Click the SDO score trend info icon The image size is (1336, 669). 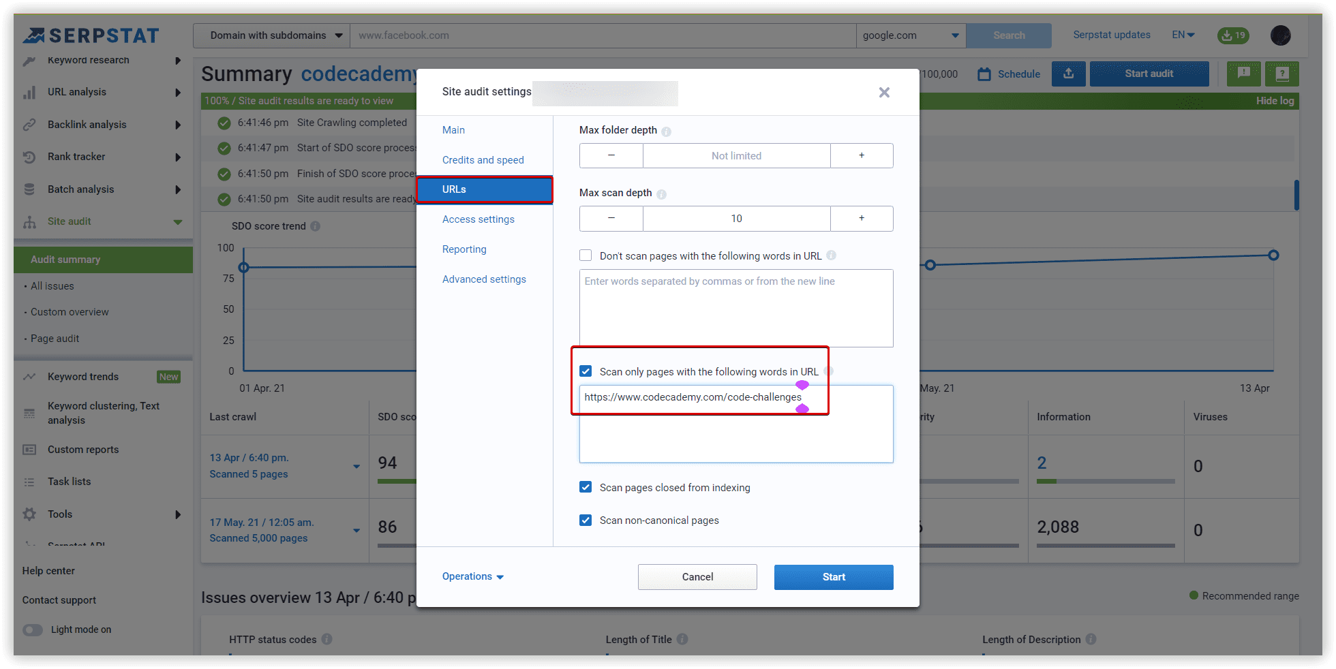(315, 226)
